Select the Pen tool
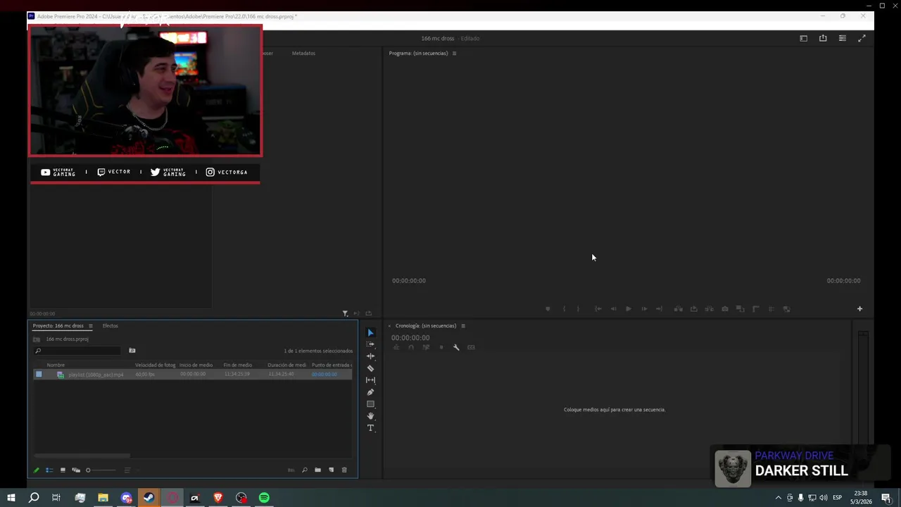The width and height of the screenshot is (901, 507). pyautogui.click(x=370, y=392)
